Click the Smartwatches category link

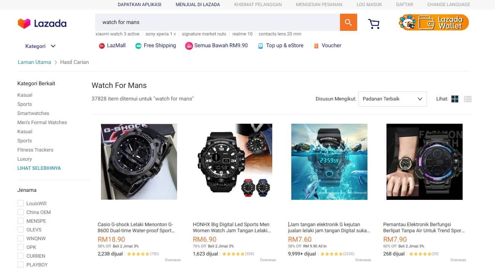click(x=33, y=113)
